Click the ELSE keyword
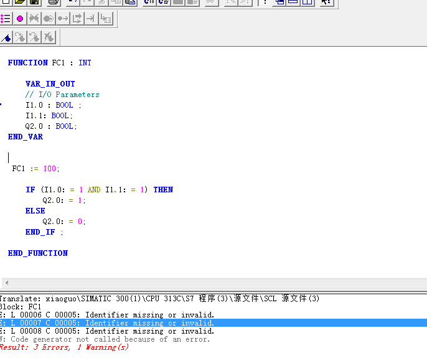Image resolution: width=427 pixels, height=361 pixels. point(35,211)
